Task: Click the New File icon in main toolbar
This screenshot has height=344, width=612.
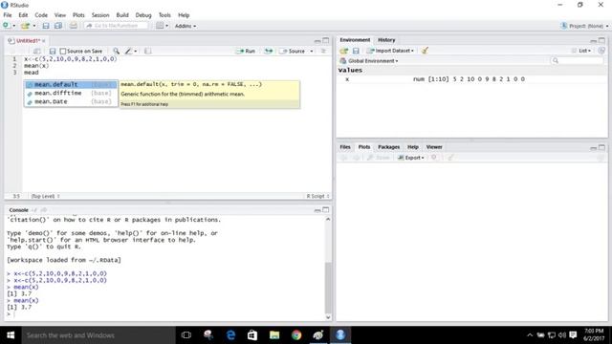Action: [x=6, y=26]
